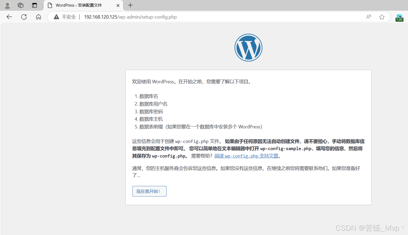Image resolution: width=408 pixels, height=235 pixels.
Task: Click the tab actions menu icon
Action: pos(35,5)
